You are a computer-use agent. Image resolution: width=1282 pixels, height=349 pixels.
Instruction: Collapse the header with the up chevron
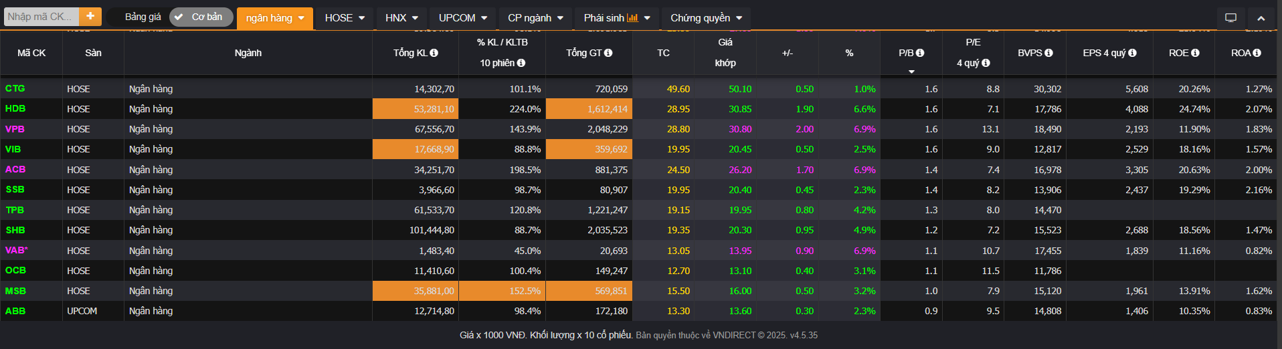tap(1261, 18)
